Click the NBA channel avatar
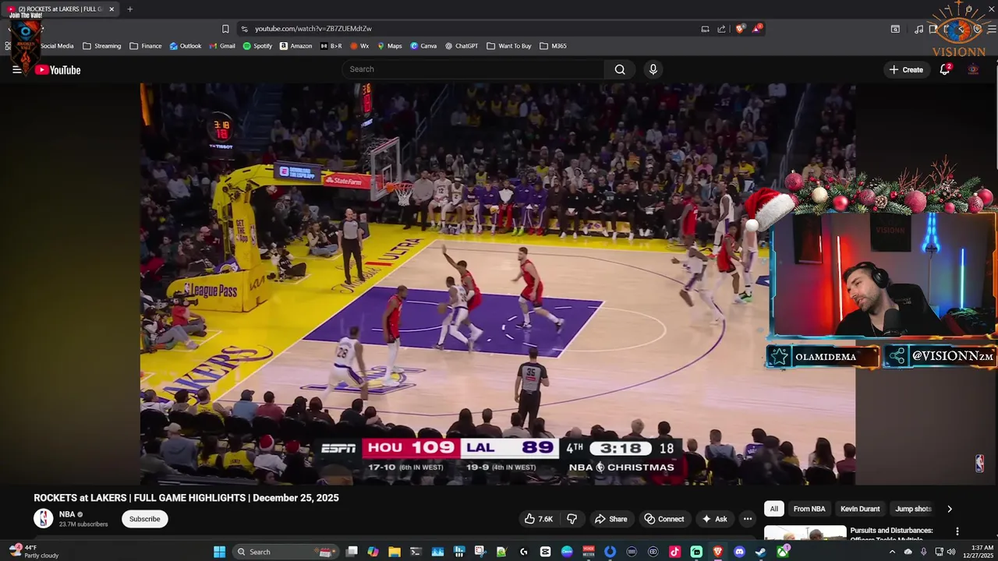 point(44,519)
